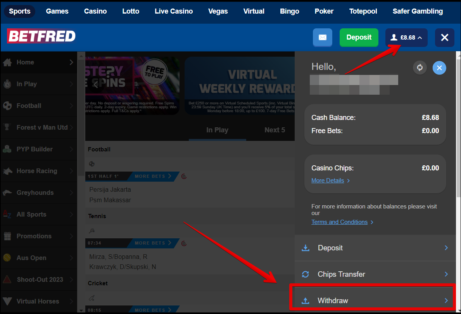The width and height of the screenshot is (461, 314).
Task: Click the All Sports A-Z icon
Action: pyautogui.click(x=7, y=214)
